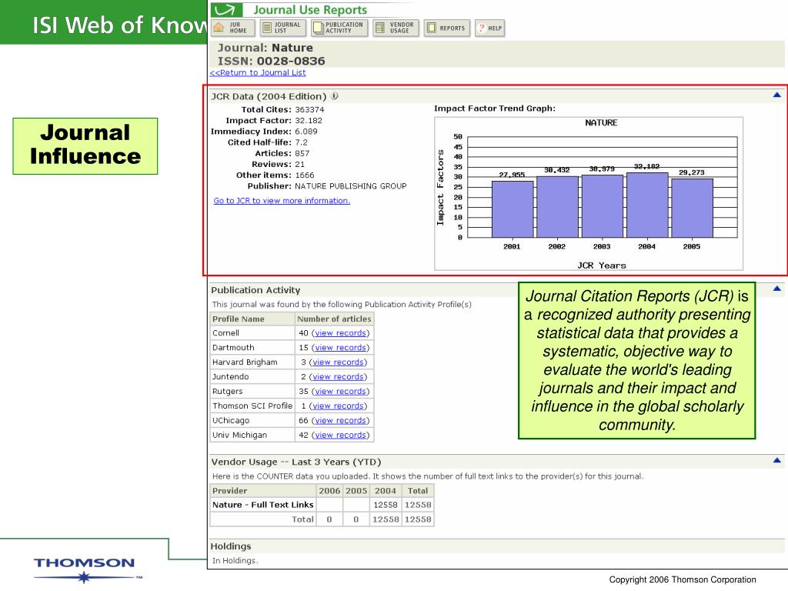Open the Reports toolbar button

coord(447,28)
